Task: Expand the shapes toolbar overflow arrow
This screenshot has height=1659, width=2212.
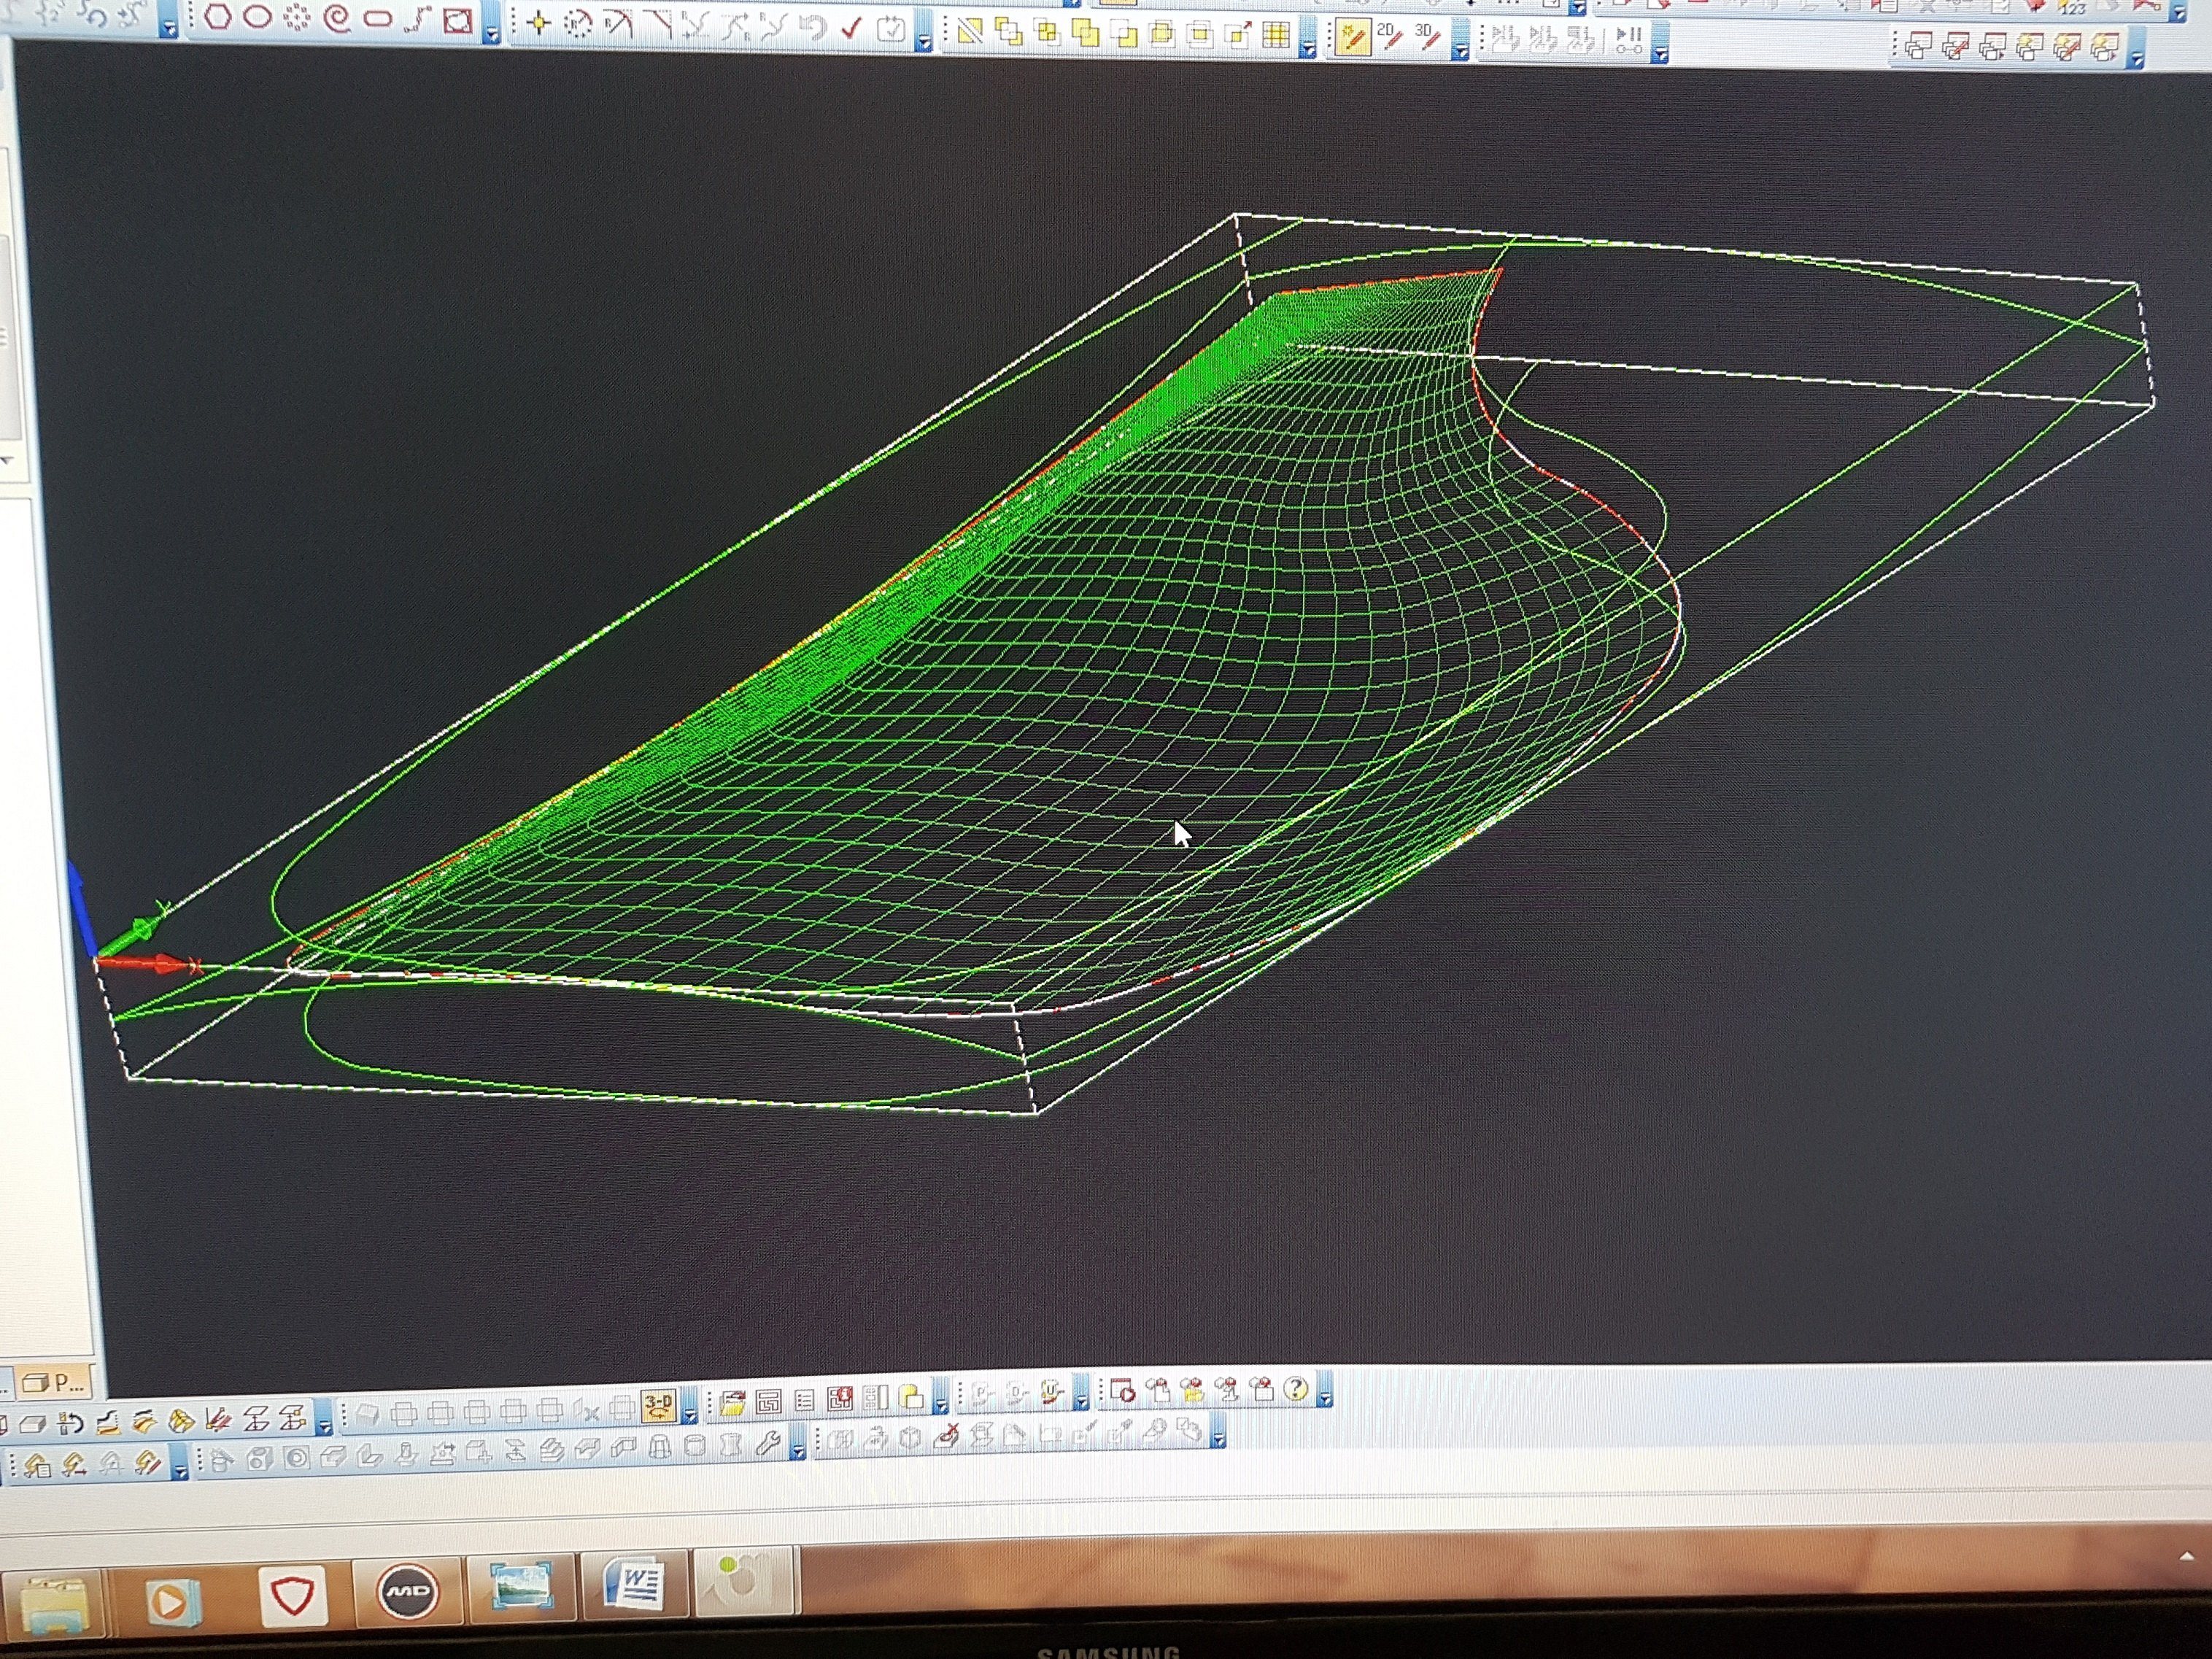Action: point(491,34)
